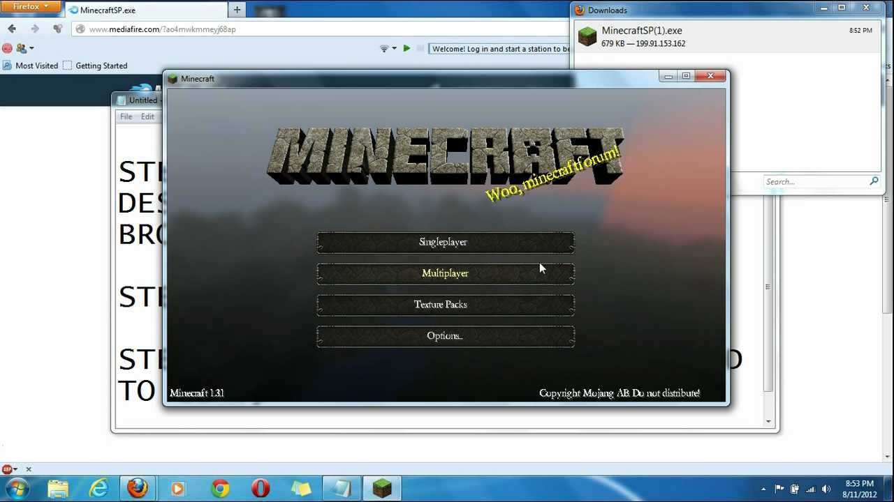Go forward in Firefox

tap(35, 29)
